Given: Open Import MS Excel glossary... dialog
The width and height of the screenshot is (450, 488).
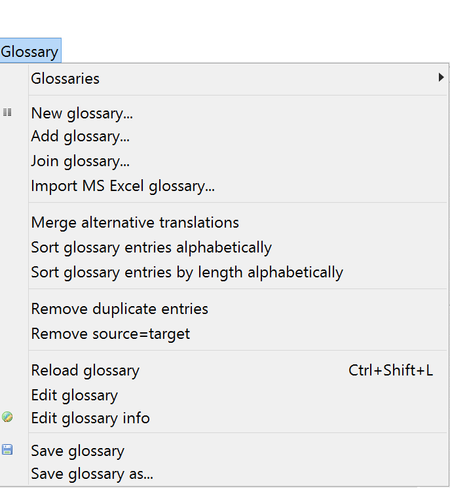Looking at the screenshot, I should click(x=122, y=186).
